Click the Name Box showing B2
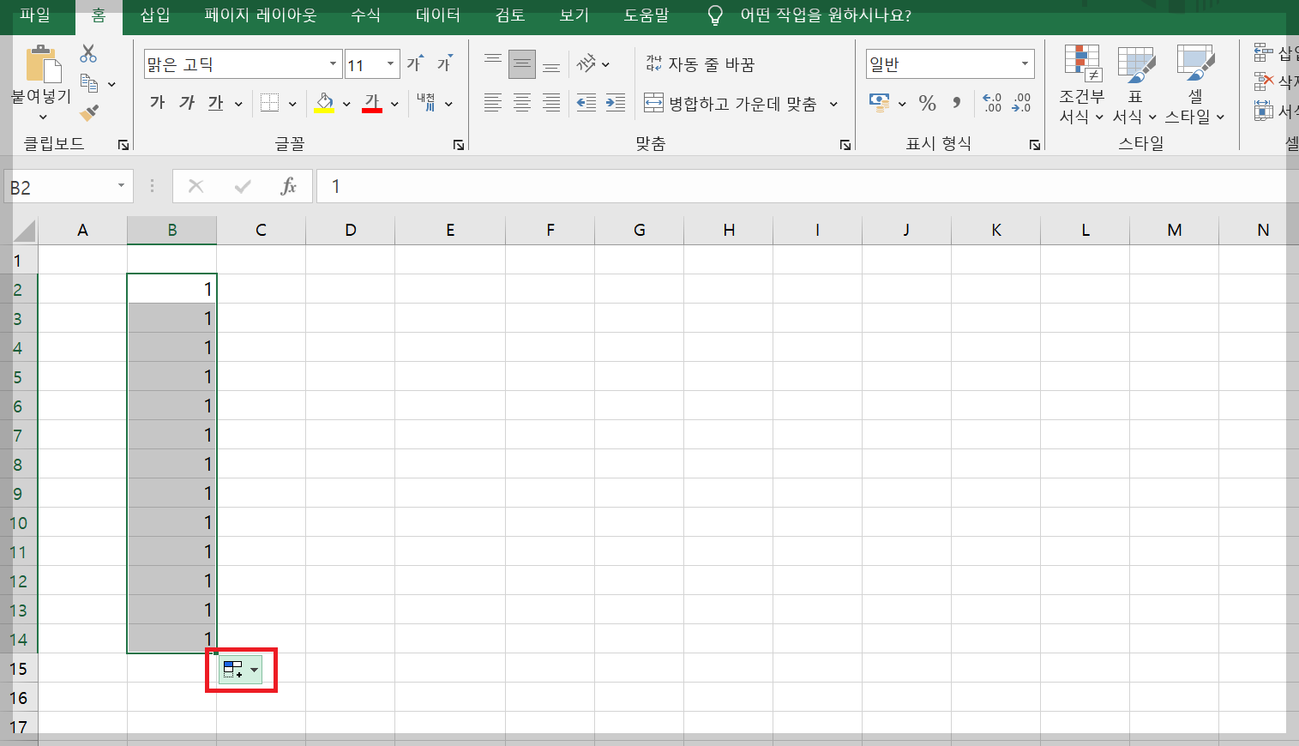The image size is (1299, 746). click(x=60, y=185)
